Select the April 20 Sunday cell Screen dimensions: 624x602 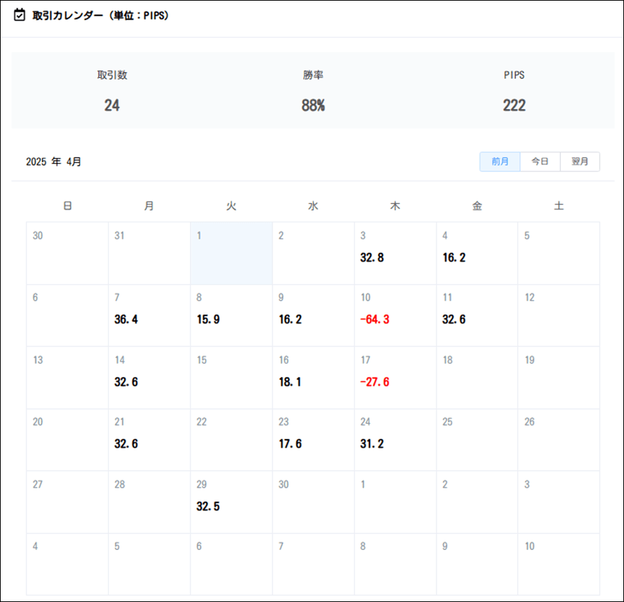point(67,440)
